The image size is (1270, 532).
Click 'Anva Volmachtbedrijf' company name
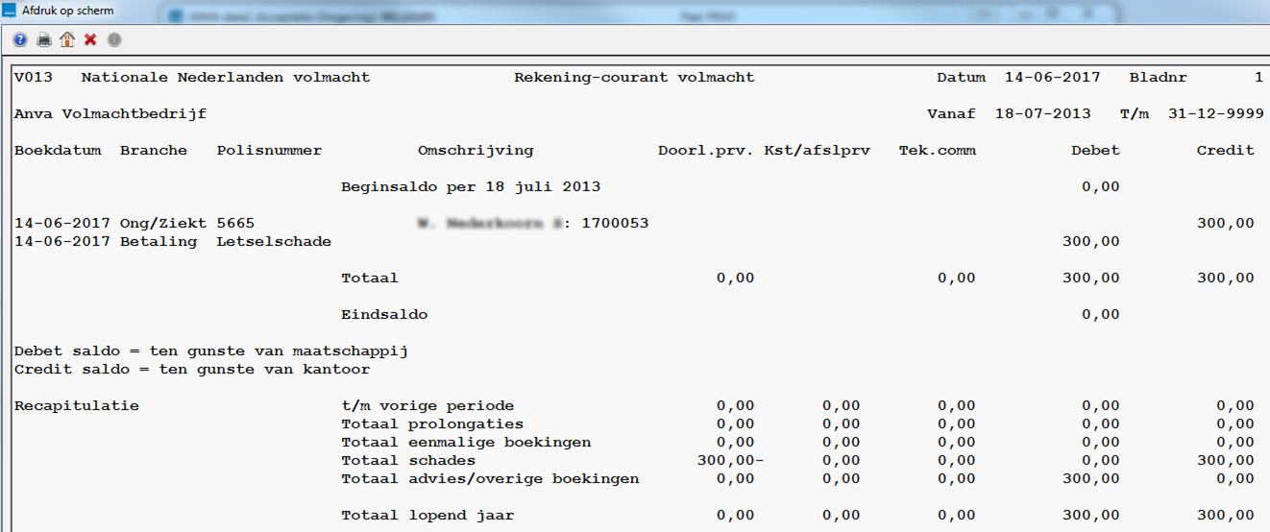tap(110, 113)
